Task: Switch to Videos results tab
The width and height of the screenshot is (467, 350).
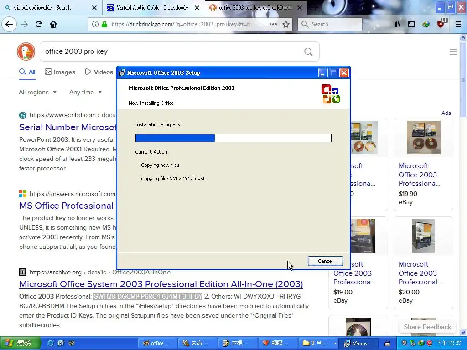Action: [x=99, y=72]
